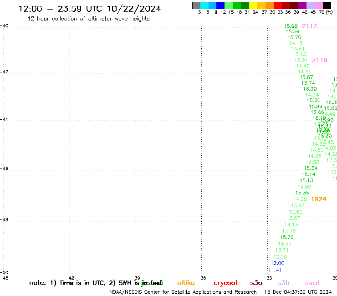Click the 'swot' satellite legend label

point(312,283)
